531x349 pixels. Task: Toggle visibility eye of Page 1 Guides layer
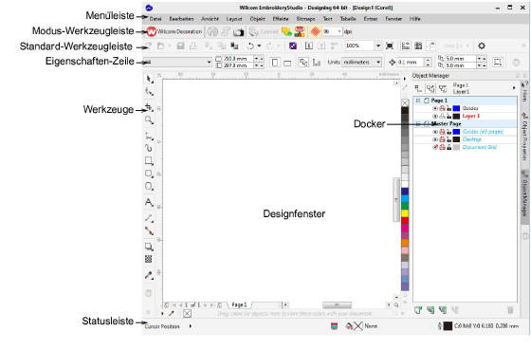[435, 108]
